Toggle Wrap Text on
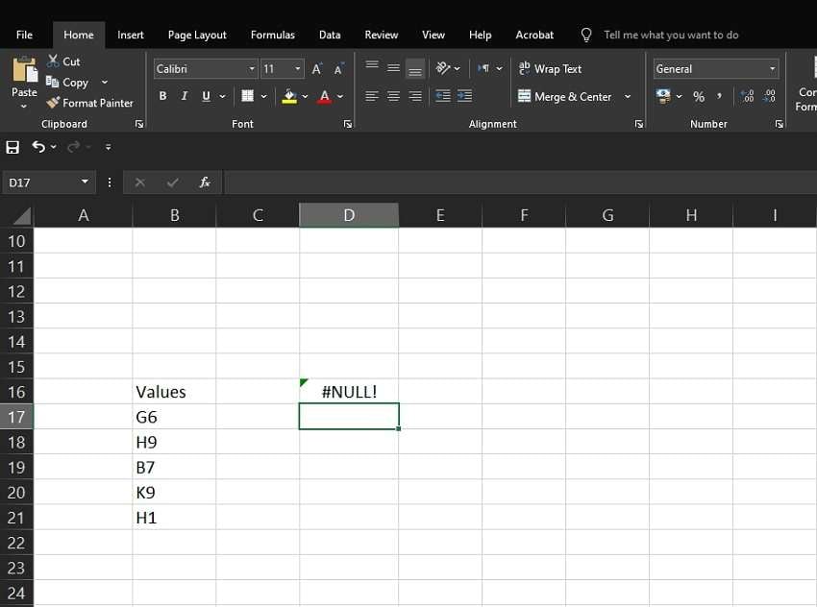Viewport: 817px width, 607px height. pyautogui.click(x=550, y=69)
